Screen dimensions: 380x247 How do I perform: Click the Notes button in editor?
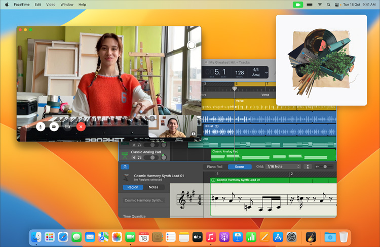coord(154,187)
